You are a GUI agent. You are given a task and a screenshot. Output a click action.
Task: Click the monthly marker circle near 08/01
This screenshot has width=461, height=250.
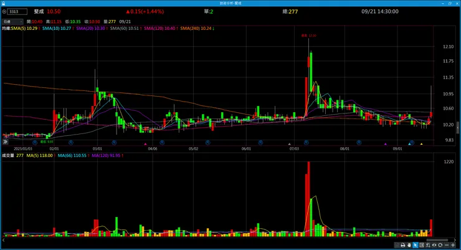click(359, 143)
